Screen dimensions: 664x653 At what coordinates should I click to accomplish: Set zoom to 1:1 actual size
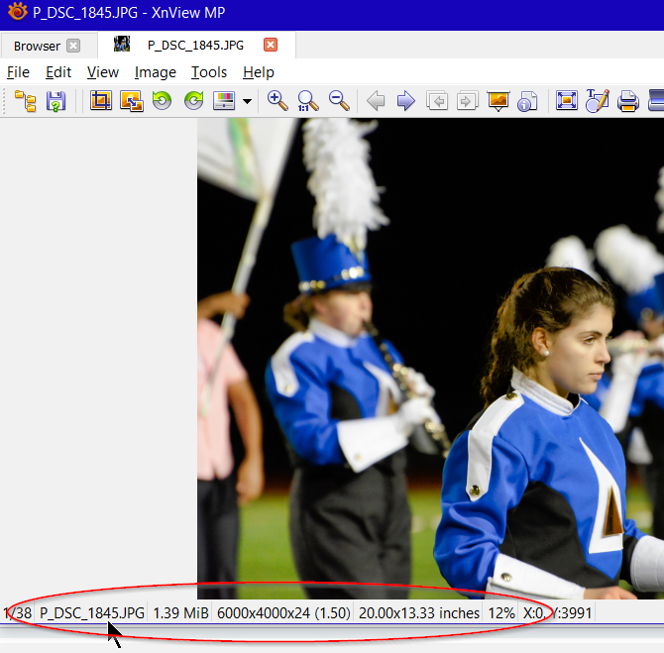point(308,101)
